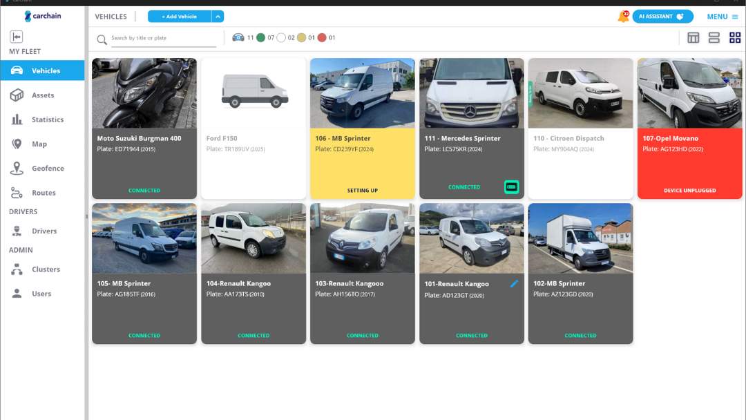Viewport: 746px width, 420px height.
Task: Open notifications via the bell icon
Action: point(624,16)
